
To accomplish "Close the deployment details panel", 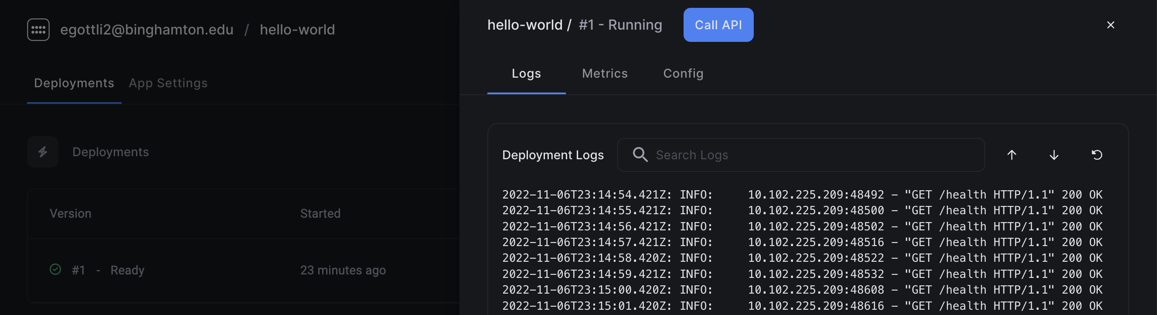I will 1110,25.
